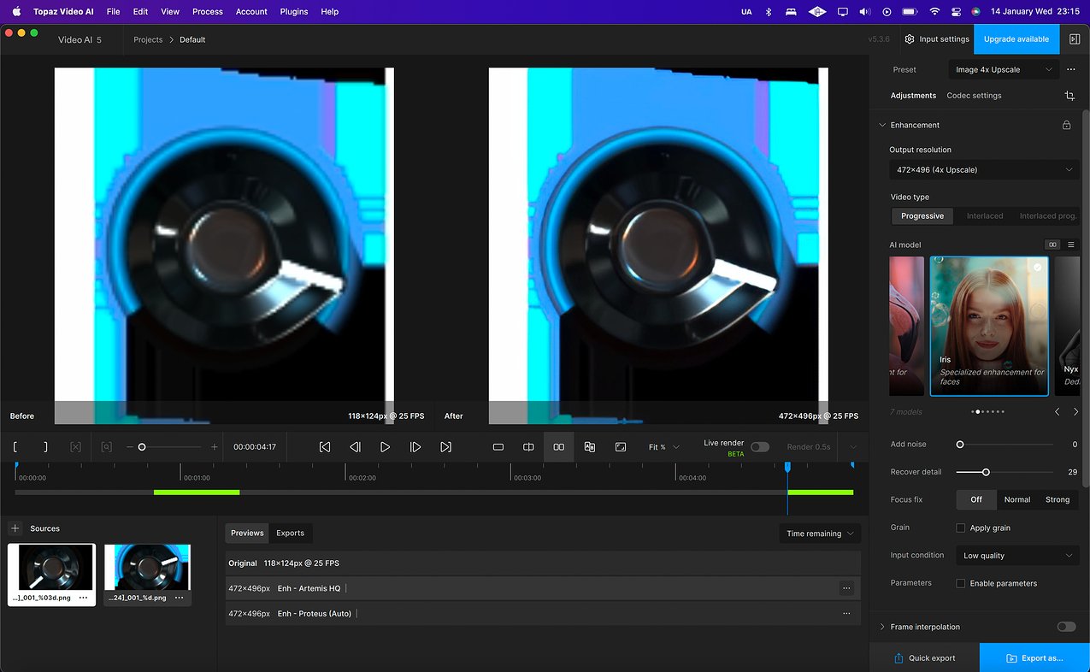Select the side-by-side comparison view icon
The width and height of the screenshot is (1090, 672).
point(558,447)
